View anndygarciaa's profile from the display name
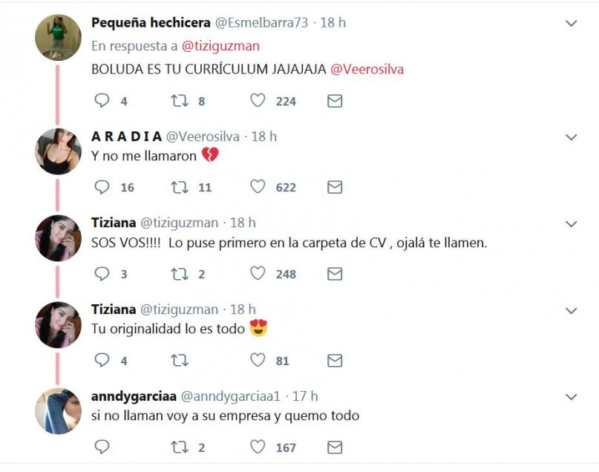The height and width of the screenshot is (472, 599). point(132,396)
